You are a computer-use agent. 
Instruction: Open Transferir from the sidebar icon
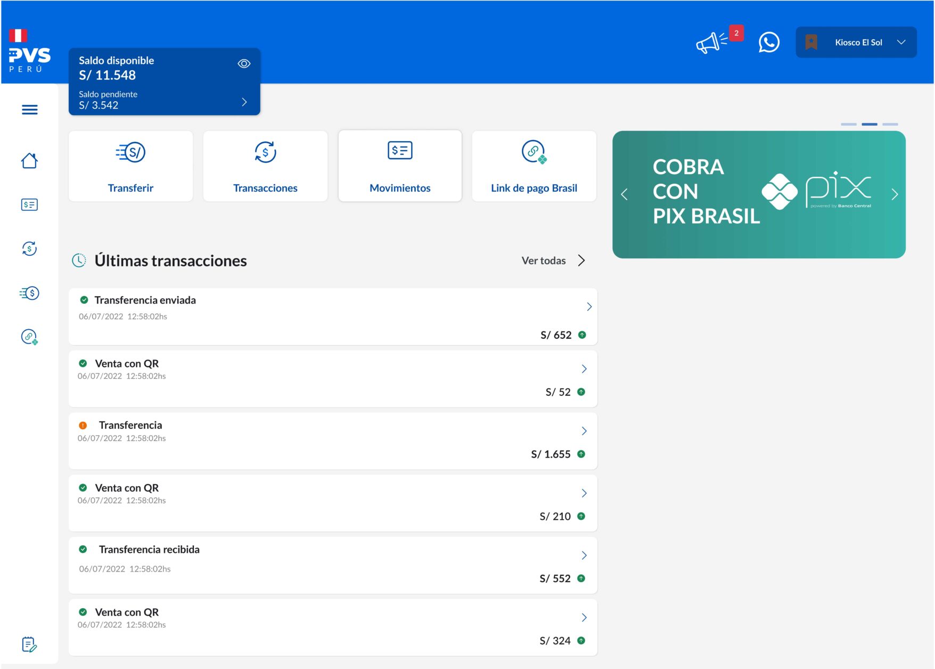30,293
